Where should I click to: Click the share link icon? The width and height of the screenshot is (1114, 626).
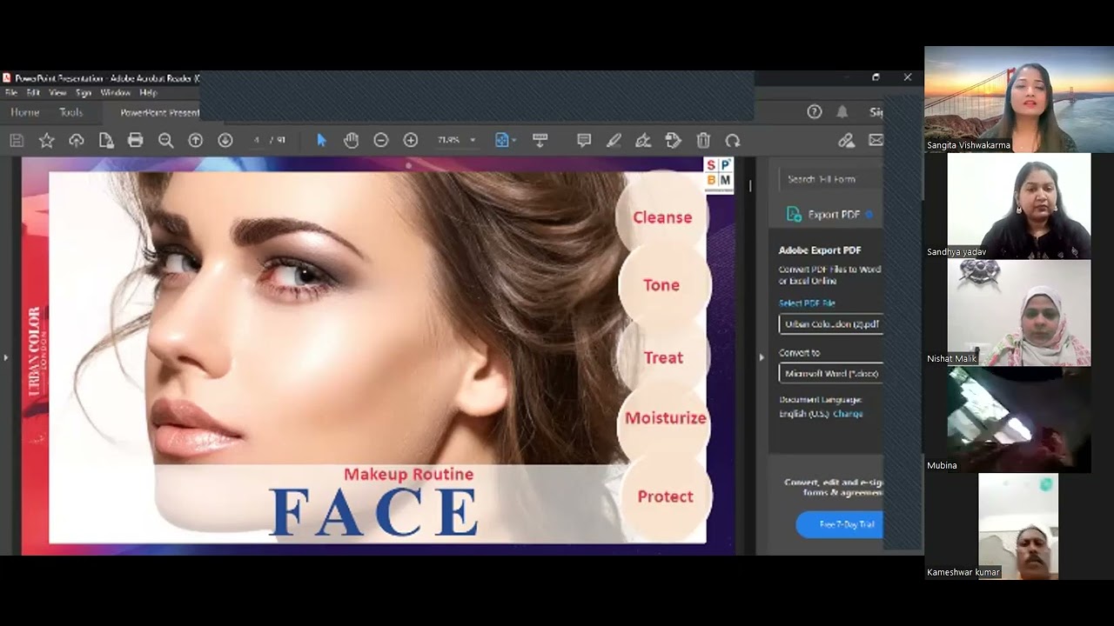pyautogui.click(x=846, y=140)
